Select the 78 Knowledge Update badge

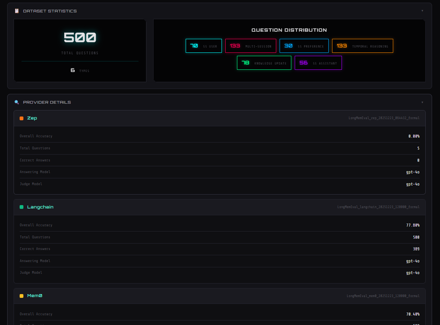click(264, 63)
